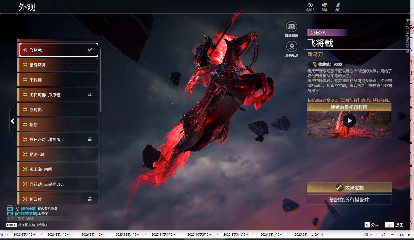Switch to sheet tab 2025.12卖出和不出

coord(129,235)
